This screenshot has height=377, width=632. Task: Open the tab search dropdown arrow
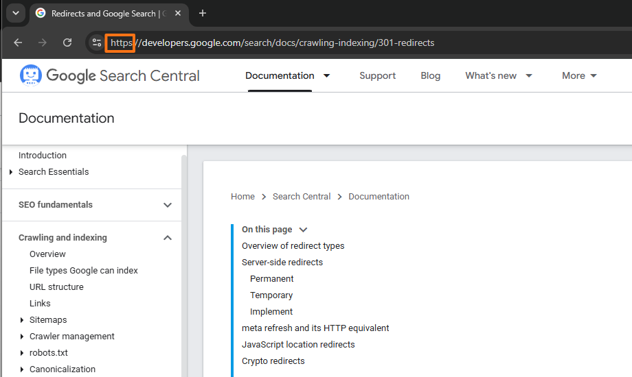16,13
